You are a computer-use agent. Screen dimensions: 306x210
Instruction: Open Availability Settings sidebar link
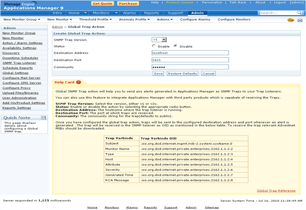pos(19,48)
